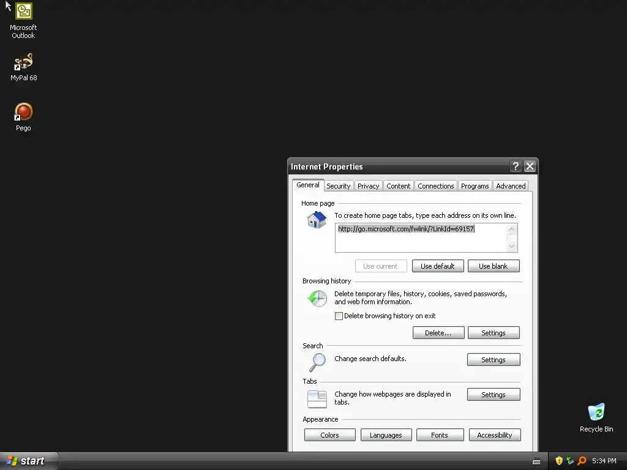
Task: Open Browsing history Settings
Action: [x=494, y=333]
